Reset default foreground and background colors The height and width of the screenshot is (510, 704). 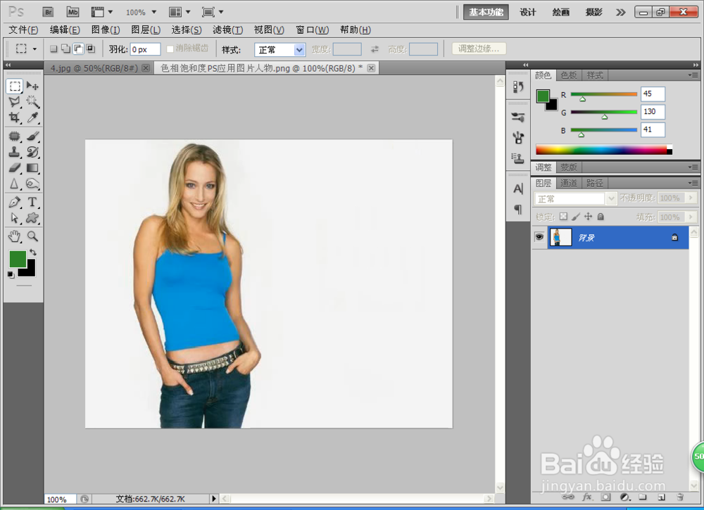(x=11, y=275)
